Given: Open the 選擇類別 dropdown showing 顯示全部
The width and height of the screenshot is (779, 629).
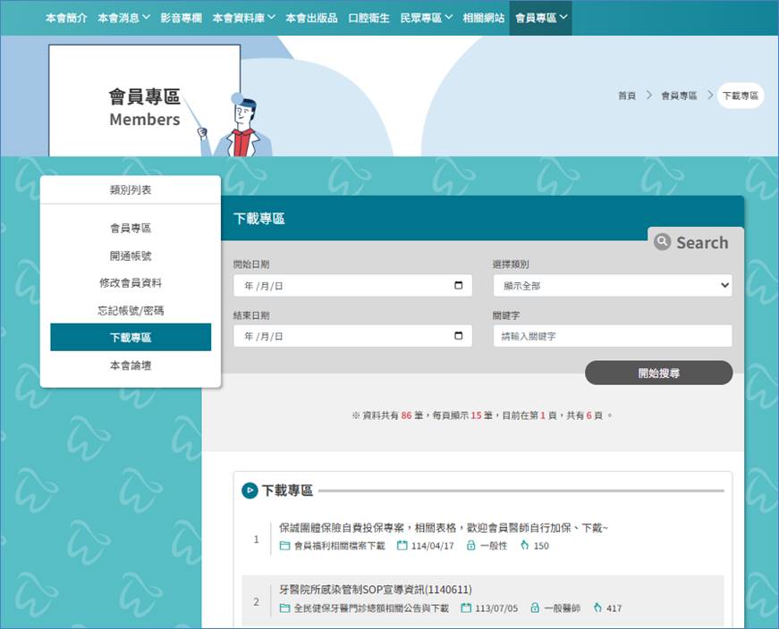Looking at the screenshot, I should pyautogui.click(x=613, y=285).
